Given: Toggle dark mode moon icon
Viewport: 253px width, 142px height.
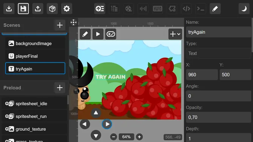Looking at the screenshot, I should [x=244, y=9].
